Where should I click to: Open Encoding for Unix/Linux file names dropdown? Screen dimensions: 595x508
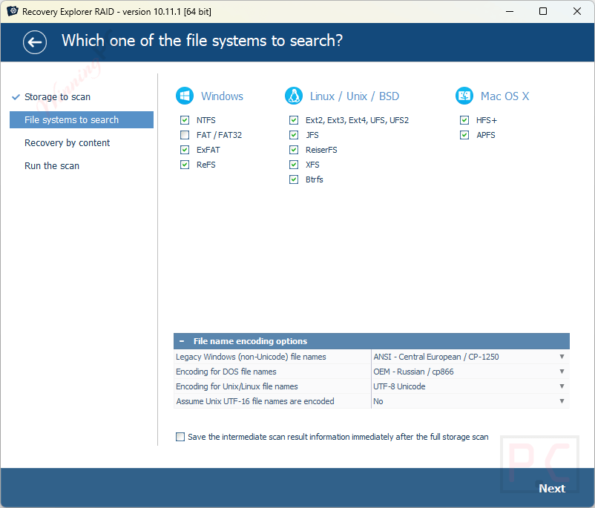tap(470, 386)
